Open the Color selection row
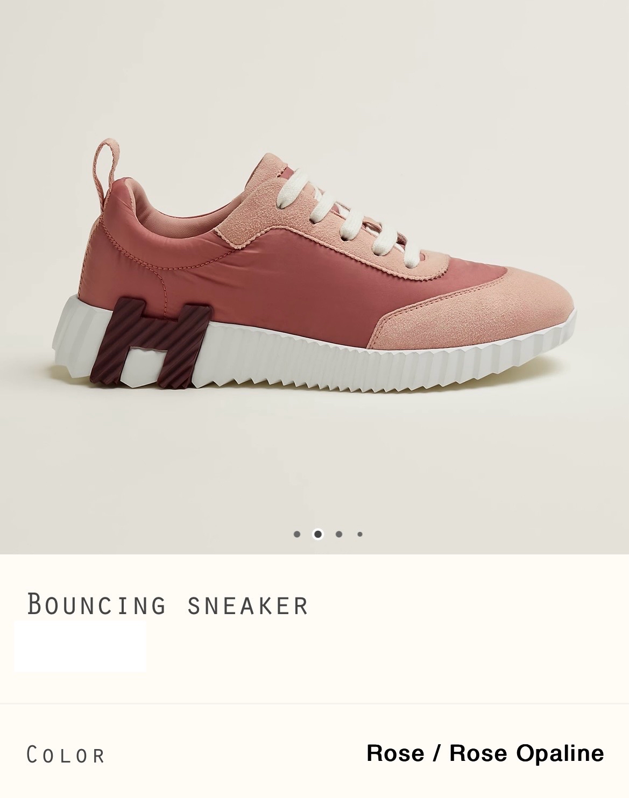629x798 pixels. (x=314, y=753)
